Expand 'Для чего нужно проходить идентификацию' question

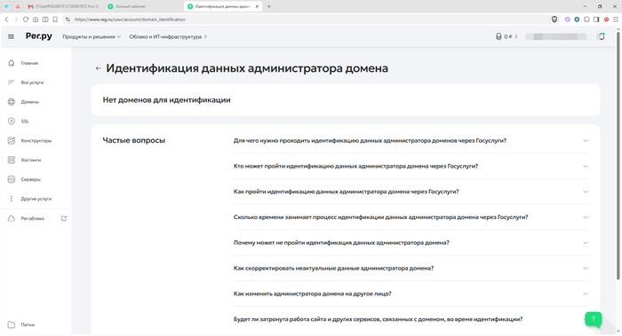pyautogui.click(x=411, y=140)
